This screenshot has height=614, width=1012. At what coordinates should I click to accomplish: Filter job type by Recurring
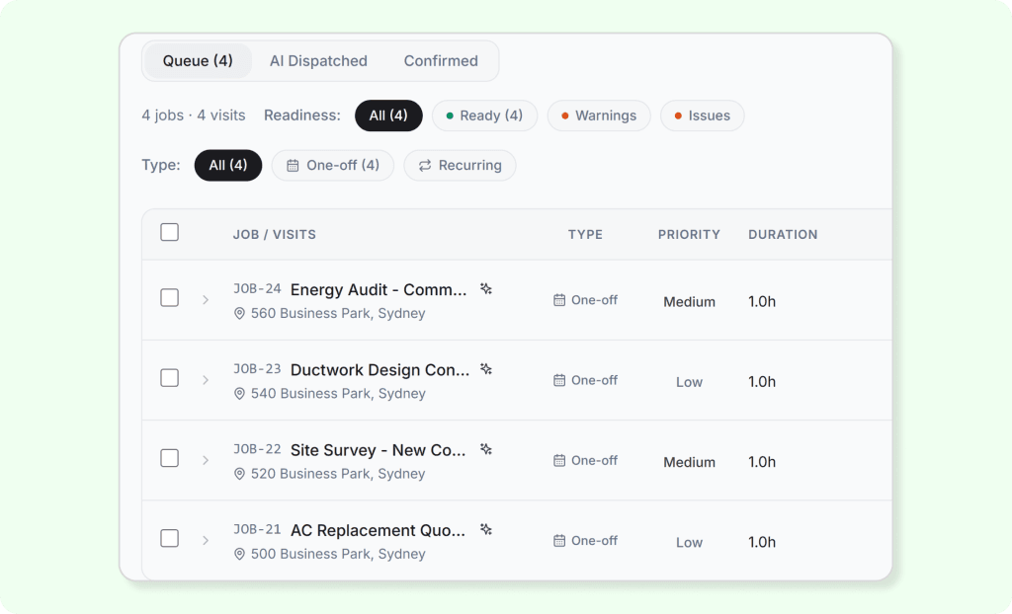pos(460,166)
